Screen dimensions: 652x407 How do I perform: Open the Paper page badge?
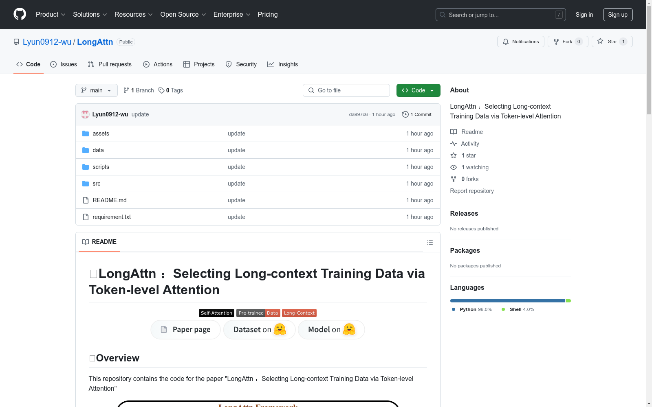(185, 330)
